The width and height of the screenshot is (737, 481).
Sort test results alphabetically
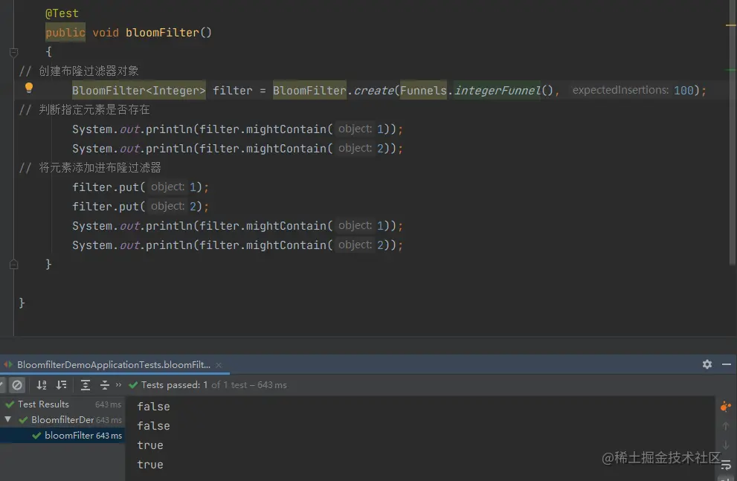(42, 385)
